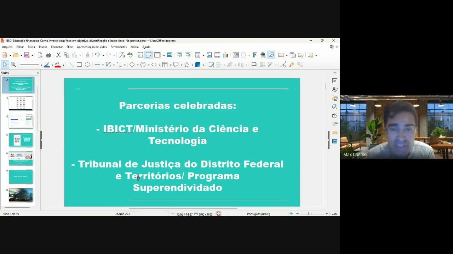The height and width of the screenshot is (254, 453).
Task: Open the Formatar menu
Action: click(x=57, y=47)
